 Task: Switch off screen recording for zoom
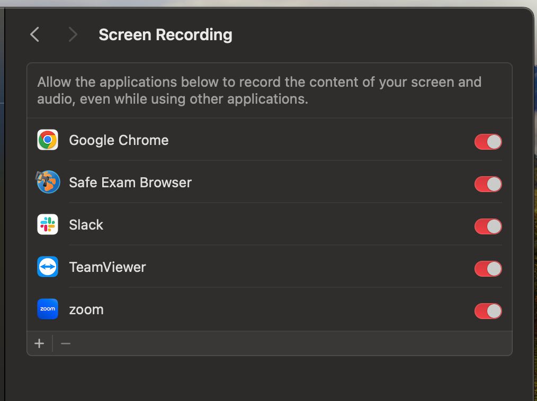pyautogui.click(x=488, y=311)
